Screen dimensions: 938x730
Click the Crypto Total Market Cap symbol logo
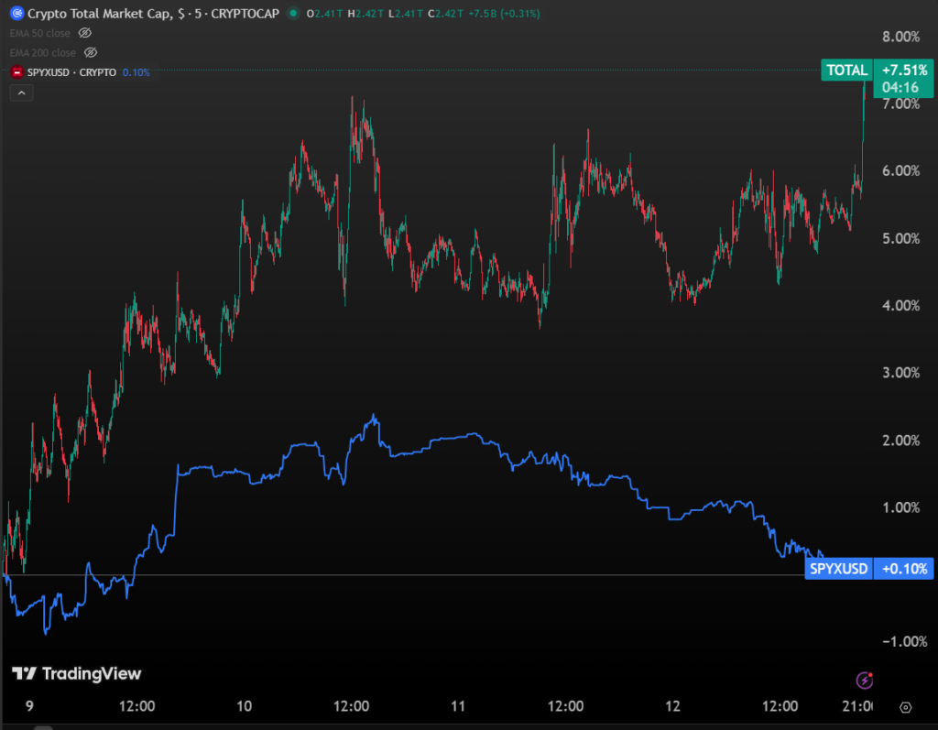pyautogui.click(x=16, y=14)
